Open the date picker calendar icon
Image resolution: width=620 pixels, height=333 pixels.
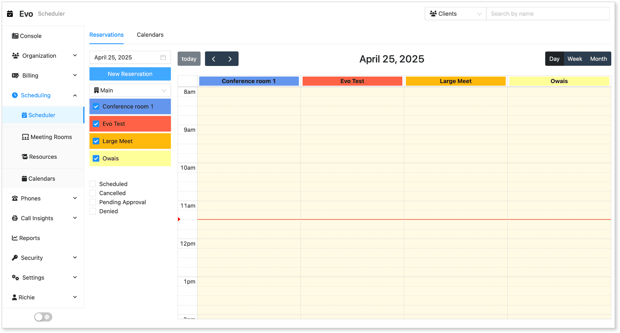pos(163,57)
